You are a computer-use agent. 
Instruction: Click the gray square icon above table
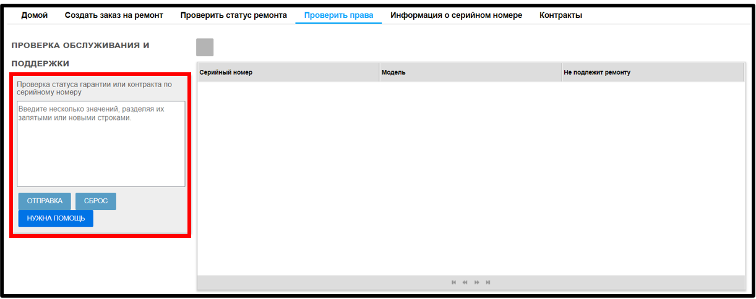(205, 48)
